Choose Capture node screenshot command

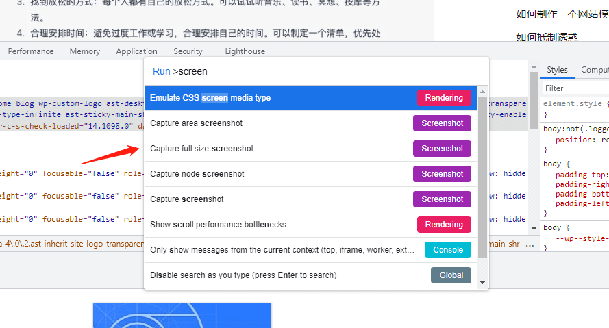(x=310, y=173)
